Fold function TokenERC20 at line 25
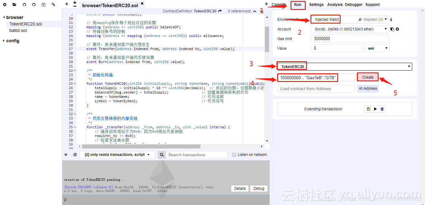 (x=75, y=84)
